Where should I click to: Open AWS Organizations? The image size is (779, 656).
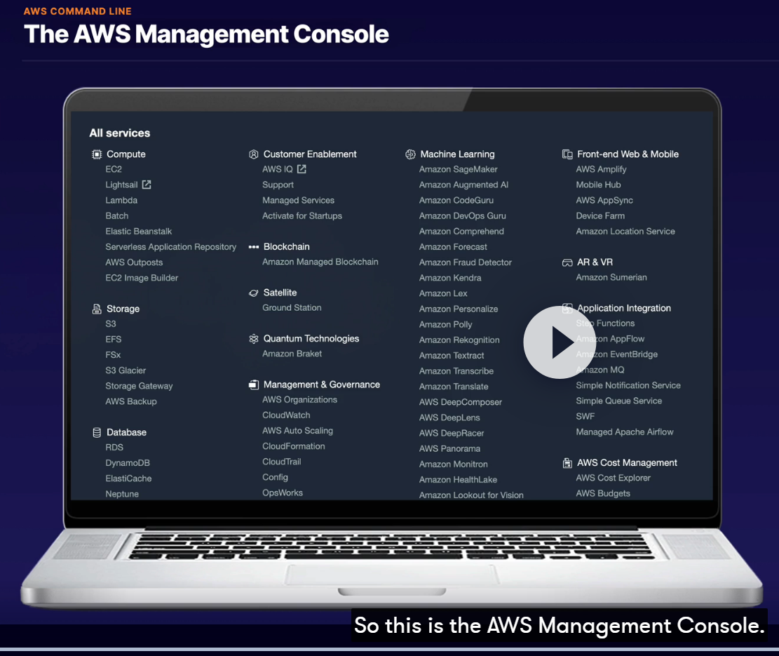(299, 400)
